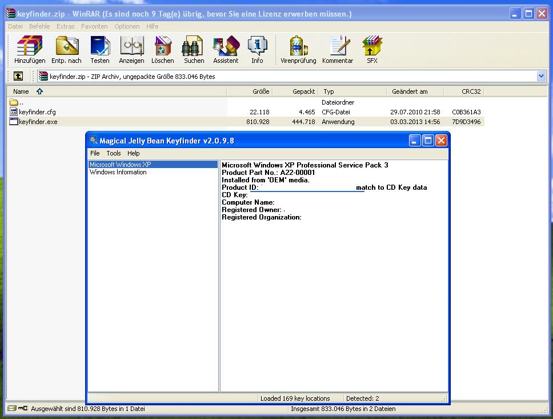Click the CRC32 value 7D9D3496
Image resolution: width=553 pixels, height=419 pixels.
coord(466,121)
